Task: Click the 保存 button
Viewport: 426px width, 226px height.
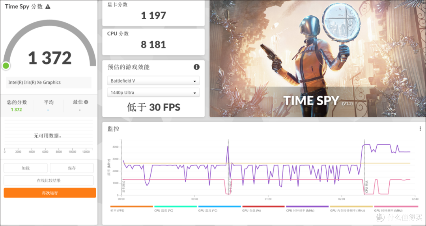Action: [72, 168]
